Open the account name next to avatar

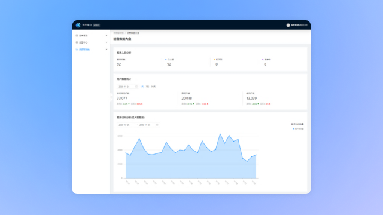coord(299,25)
